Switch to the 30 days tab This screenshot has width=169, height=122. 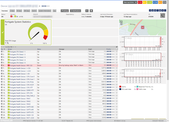click(19, 11)
